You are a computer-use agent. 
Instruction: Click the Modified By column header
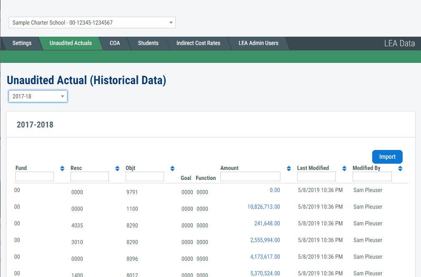point(366,168)
